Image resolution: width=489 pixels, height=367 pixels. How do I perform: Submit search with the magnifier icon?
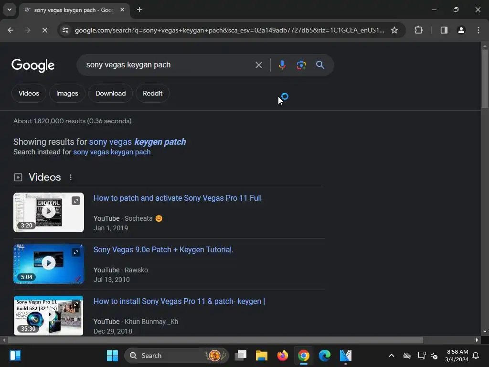click(x=320, y=65)
